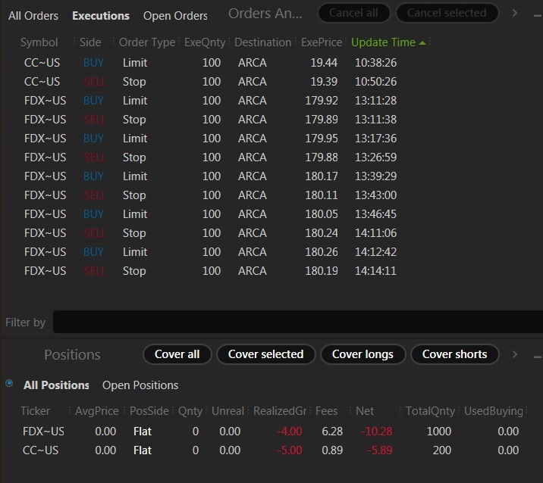This screenshot has height=483, width=543.
Task: Toggle Update Time sort order
Action: click(x=388, y=42)
